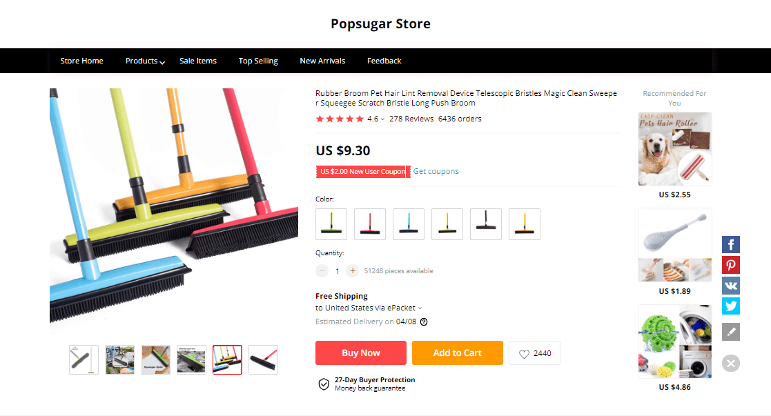Select the green broom color option
The image size is (771, 416).
tap(331, 224)
